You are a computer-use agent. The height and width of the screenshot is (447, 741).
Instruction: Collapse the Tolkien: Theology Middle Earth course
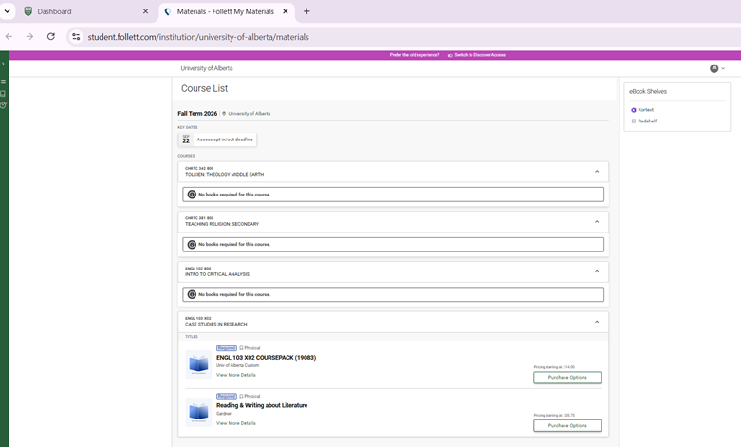pyautogui.click(x=597, y=172)
